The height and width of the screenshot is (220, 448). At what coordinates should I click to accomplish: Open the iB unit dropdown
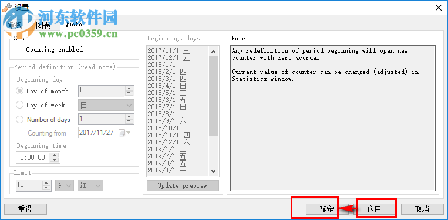(90, 185)
